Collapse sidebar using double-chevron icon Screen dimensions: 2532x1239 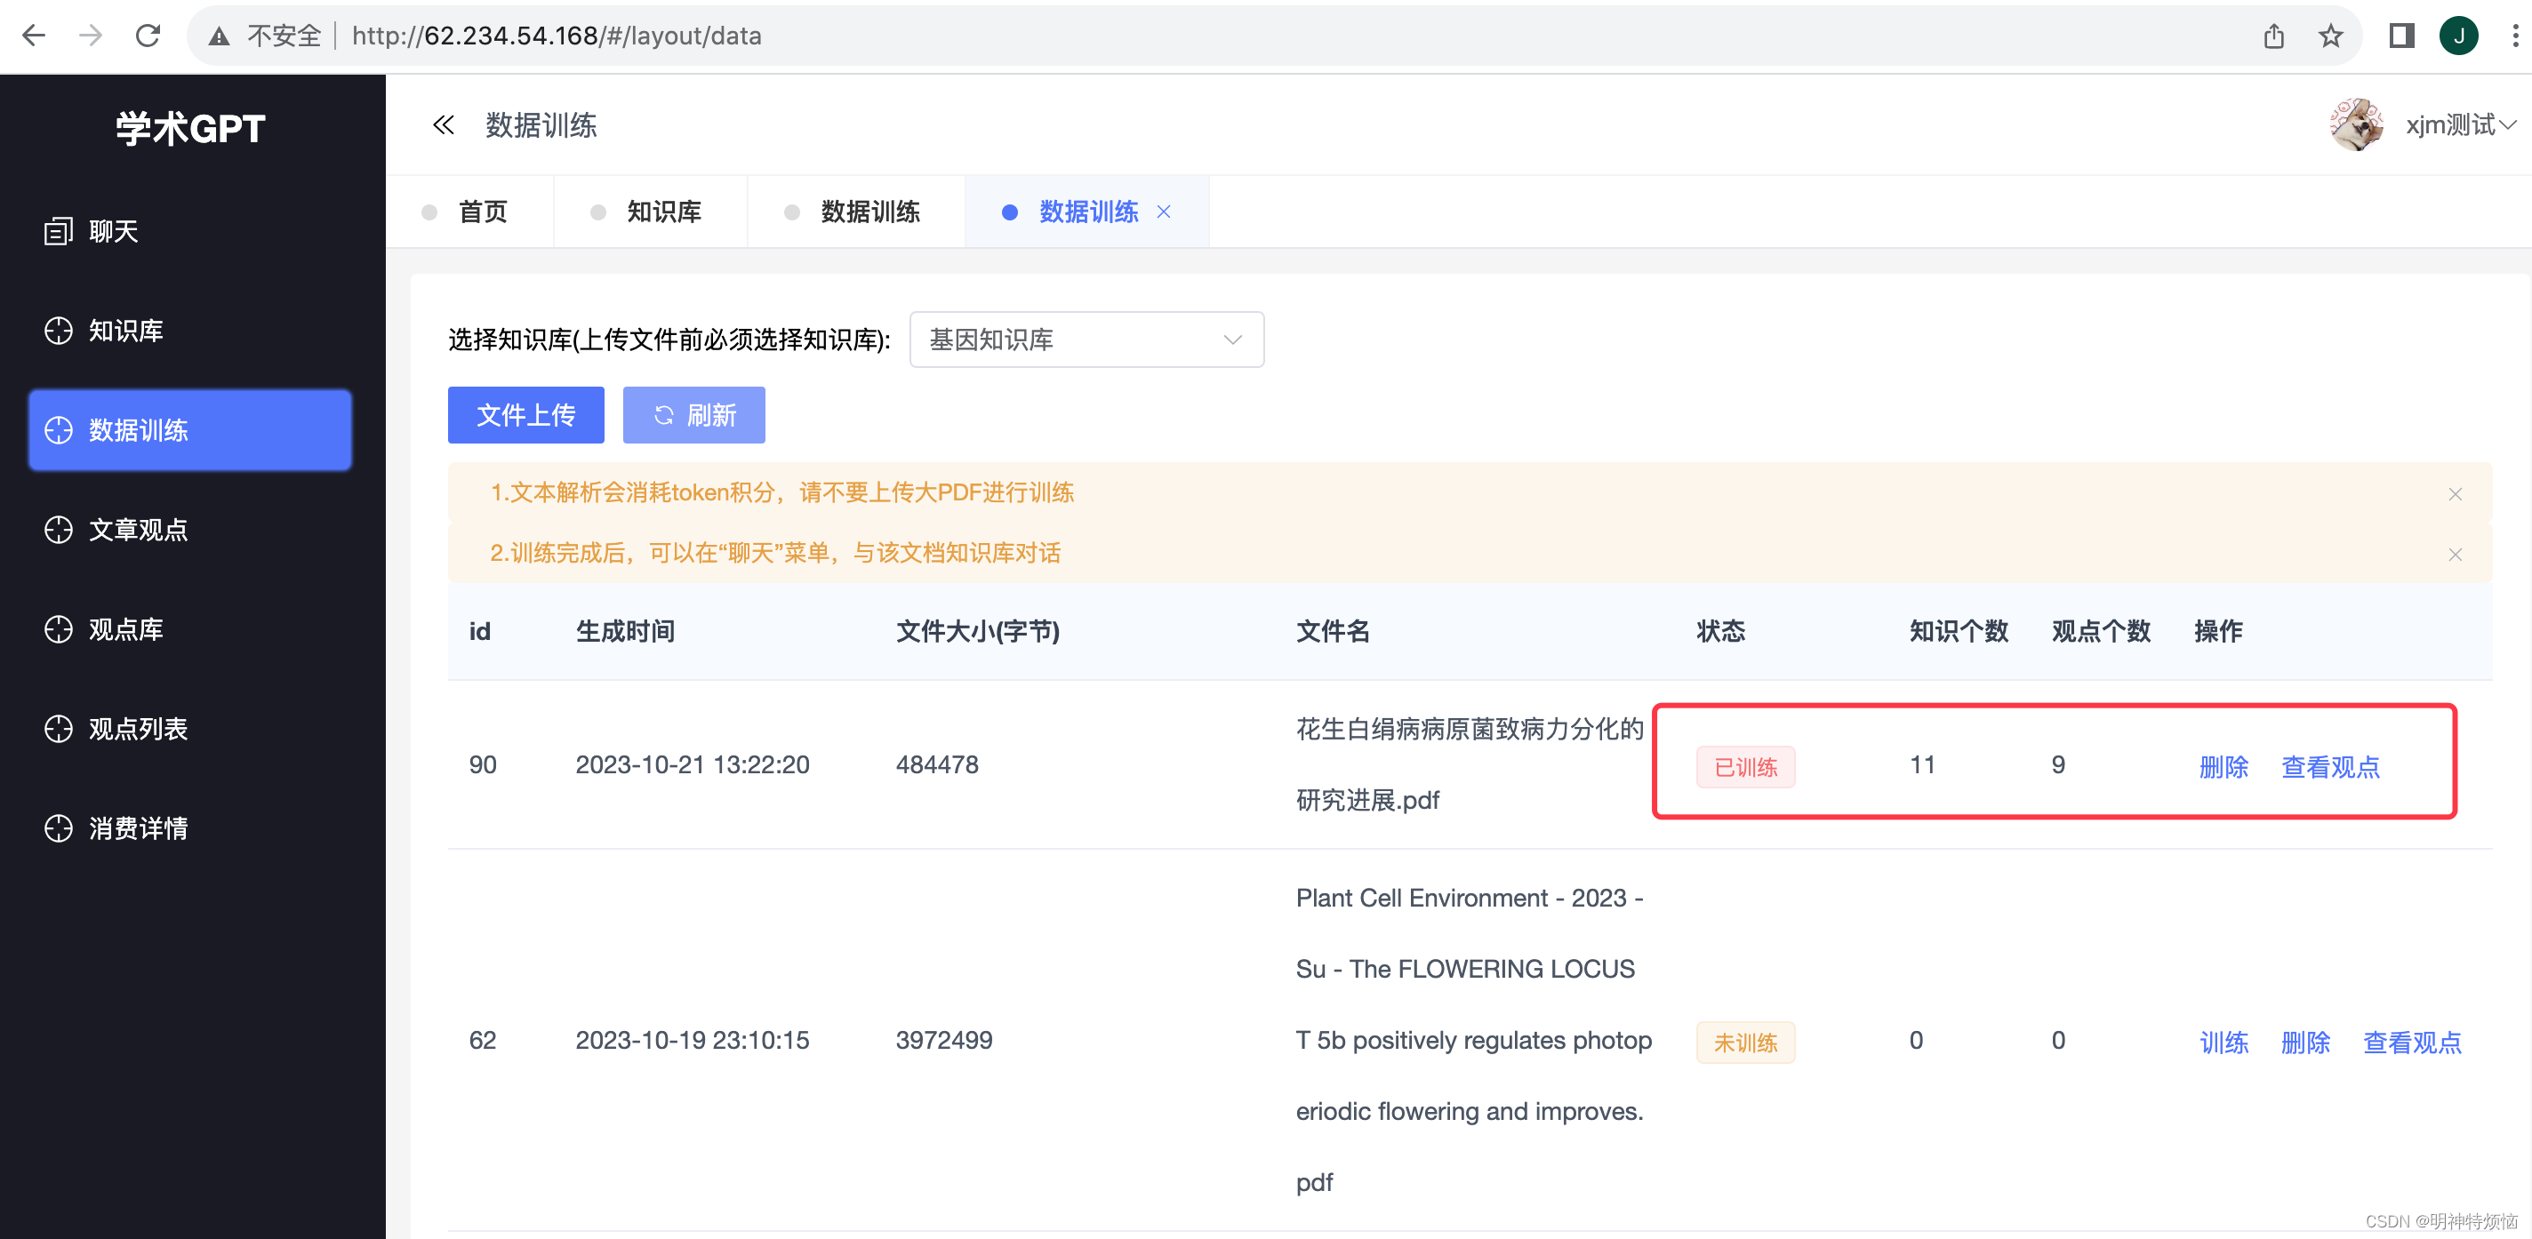point(444,124)
